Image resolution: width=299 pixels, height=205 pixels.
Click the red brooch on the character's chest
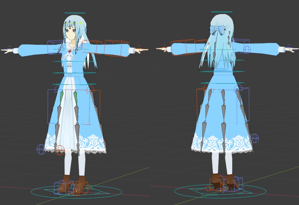coord(69,51)
